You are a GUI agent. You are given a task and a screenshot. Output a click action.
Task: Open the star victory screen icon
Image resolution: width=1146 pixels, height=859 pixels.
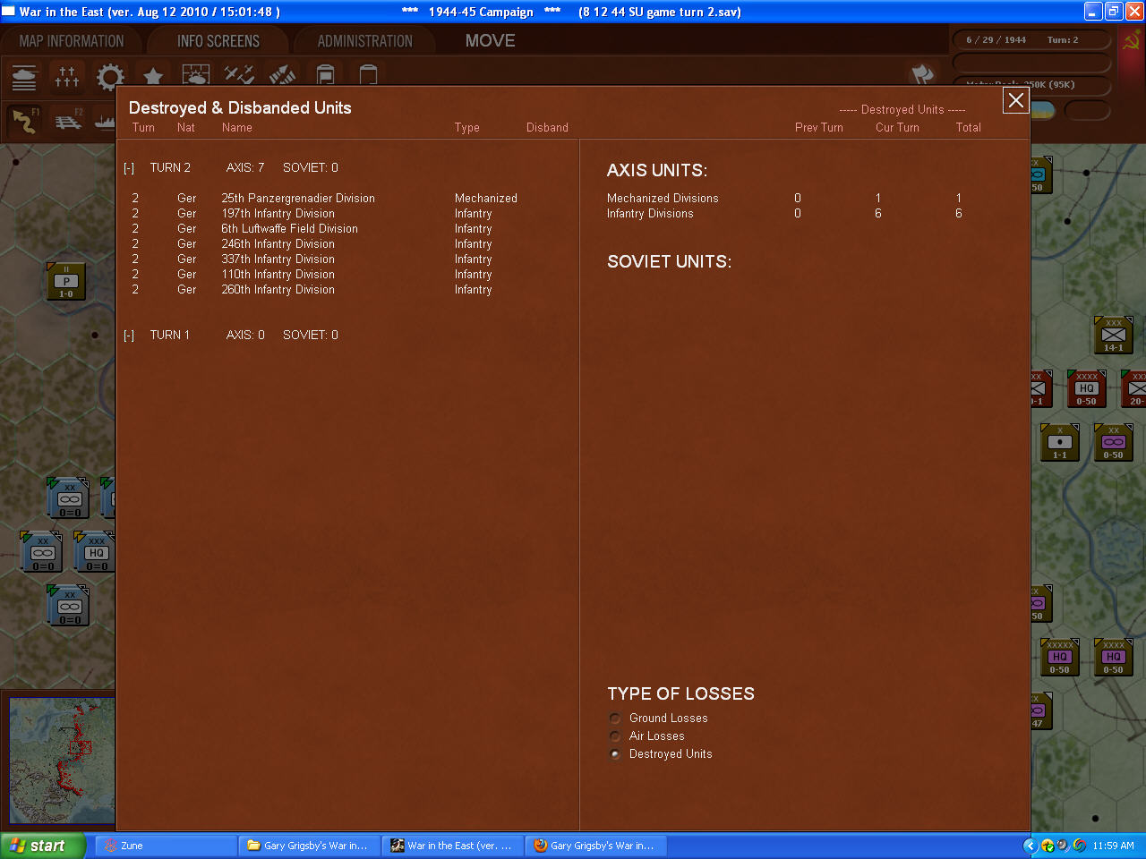tap(153, 78)
